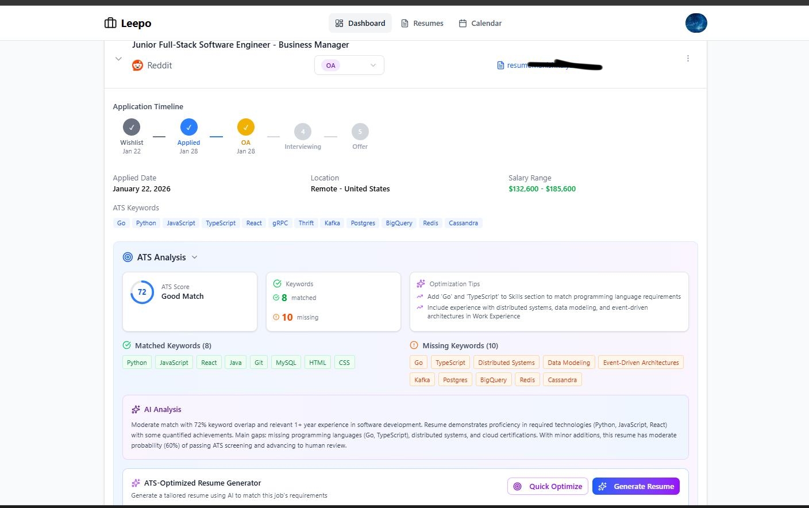
Task: Open the Reddit company icon
Action: tap(137, 65)
